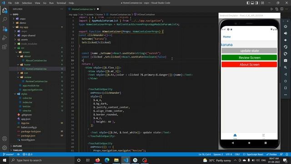Click the errors and warnings status item
The image size is (291, 164).
click(x=27, y=154)
